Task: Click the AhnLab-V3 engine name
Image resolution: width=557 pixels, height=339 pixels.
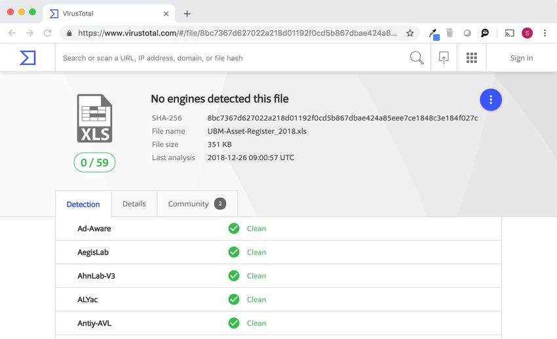Action: tap(96, 276)
